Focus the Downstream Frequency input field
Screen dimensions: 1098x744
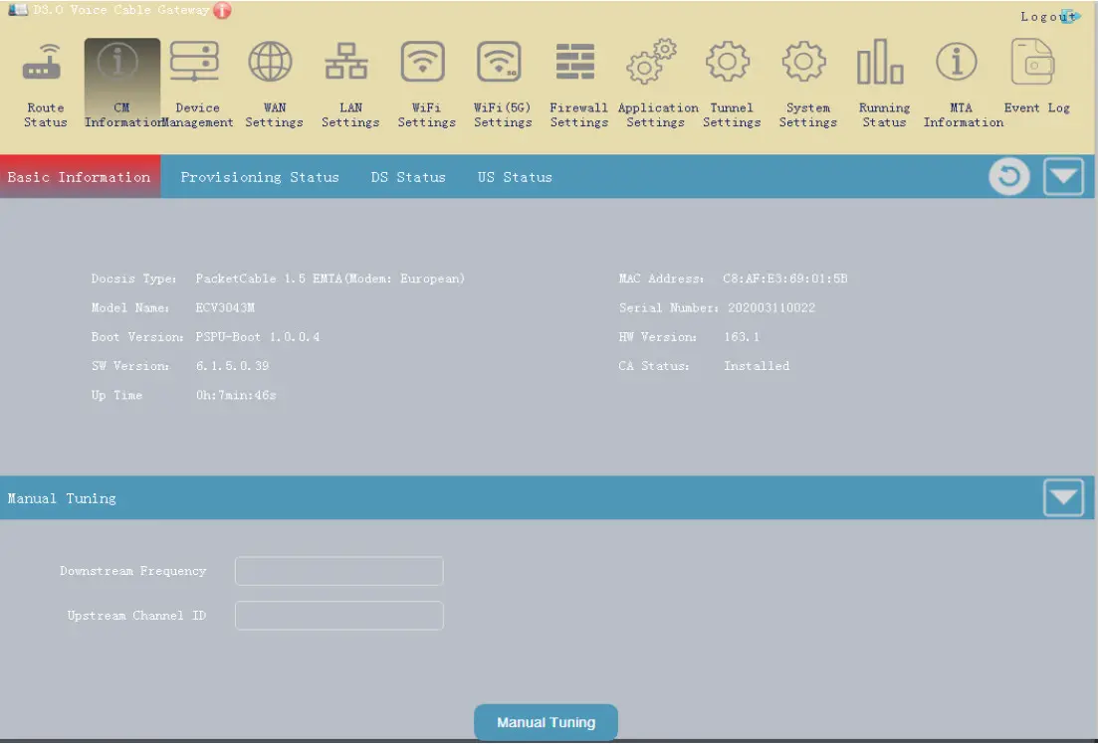(338, 570)
